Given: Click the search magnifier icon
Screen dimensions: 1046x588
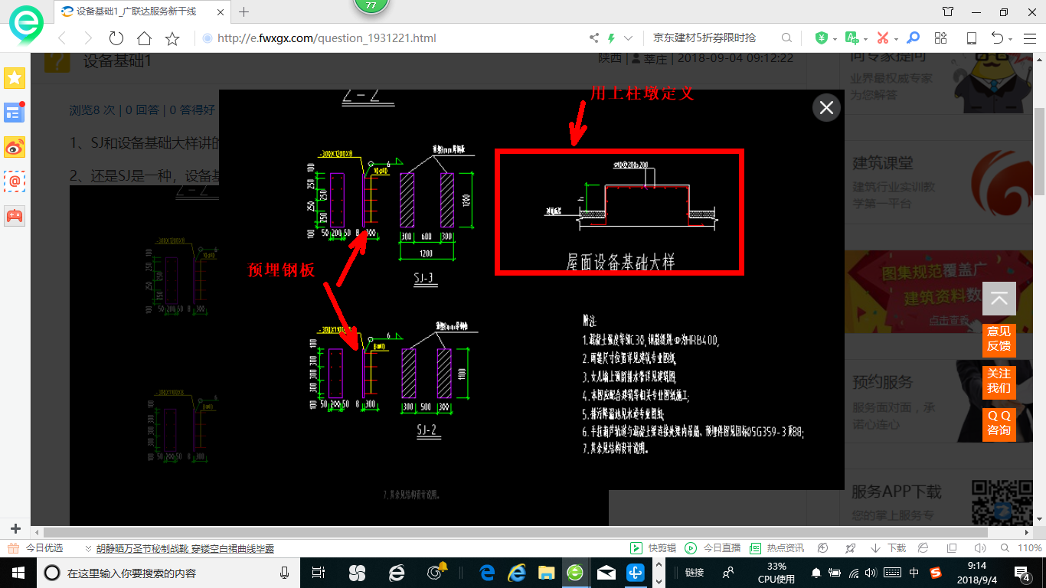Looking at the screenshot, I should (x=786, y=38).
